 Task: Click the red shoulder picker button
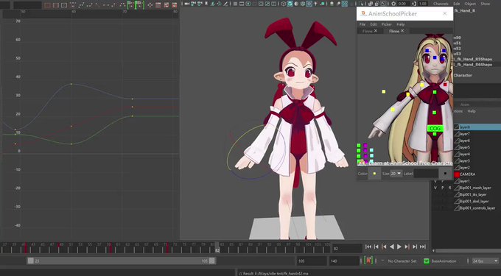point(445,85)
